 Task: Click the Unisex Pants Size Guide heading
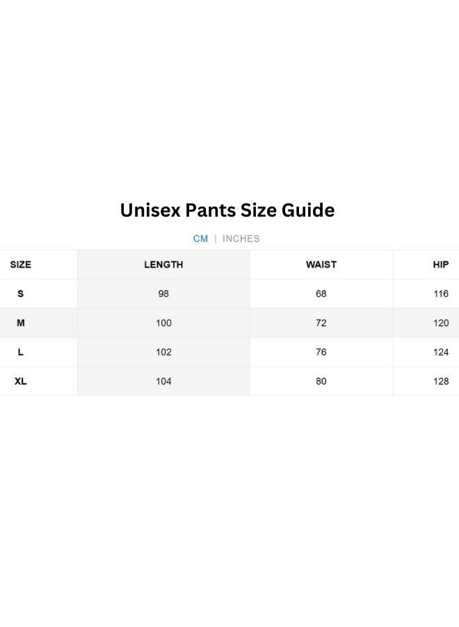coord(227,210)
